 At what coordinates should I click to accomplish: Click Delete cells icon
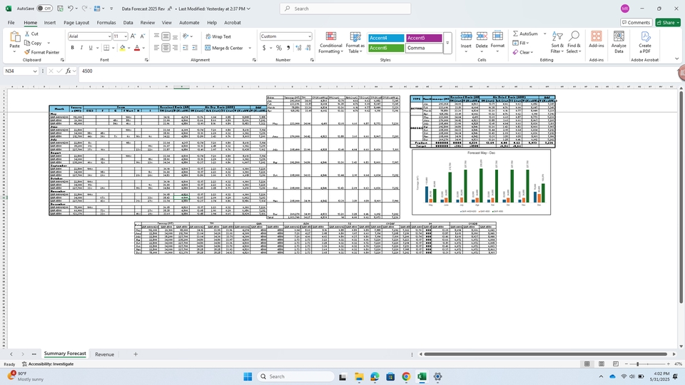tap(482, 36)
